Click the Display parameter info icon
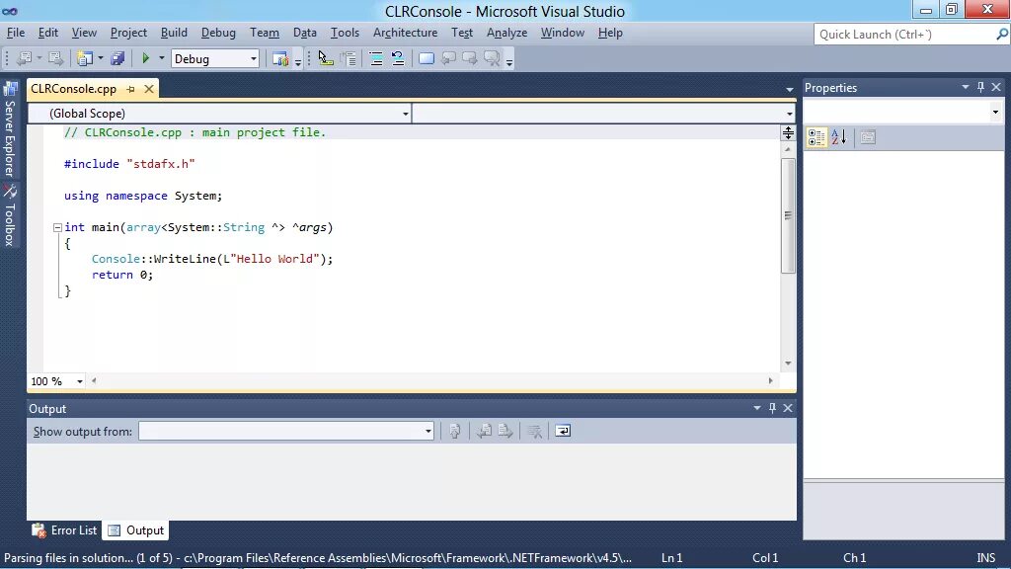Viewport: 1011px width, 569px height. pyautogui.click(x=349, y=58)
